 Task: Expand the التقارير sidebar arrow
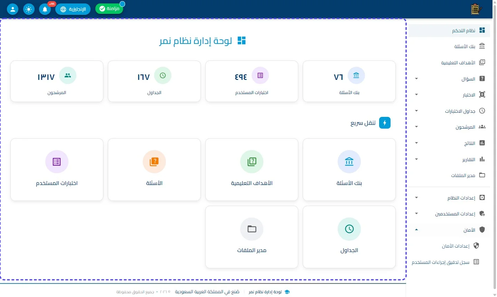click(416, 159)
